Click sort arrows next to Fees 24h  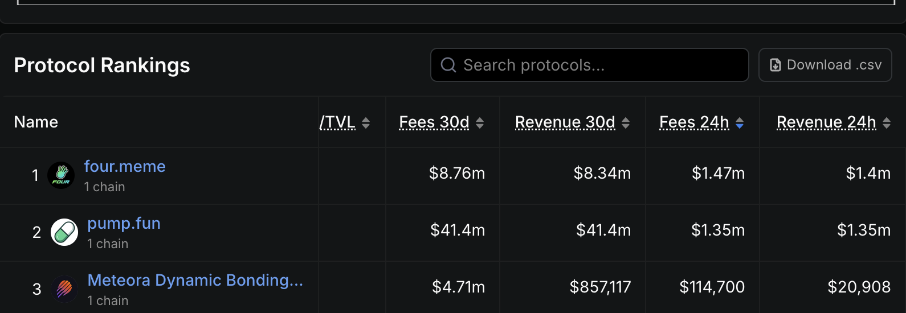pos(740,123)
